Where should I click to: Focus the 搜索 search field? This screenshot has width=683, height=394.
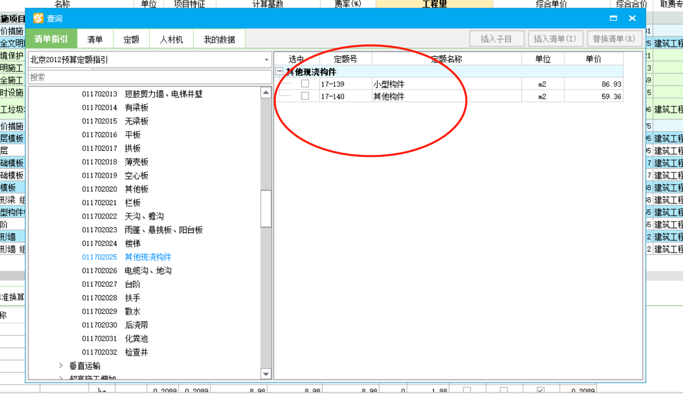(150, 77)
